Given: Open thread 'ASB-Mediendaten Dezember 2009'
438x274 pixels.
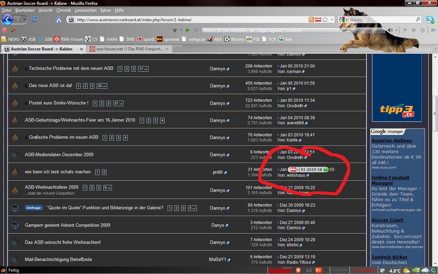Looking at the screenshot, I should coord(59,154).
